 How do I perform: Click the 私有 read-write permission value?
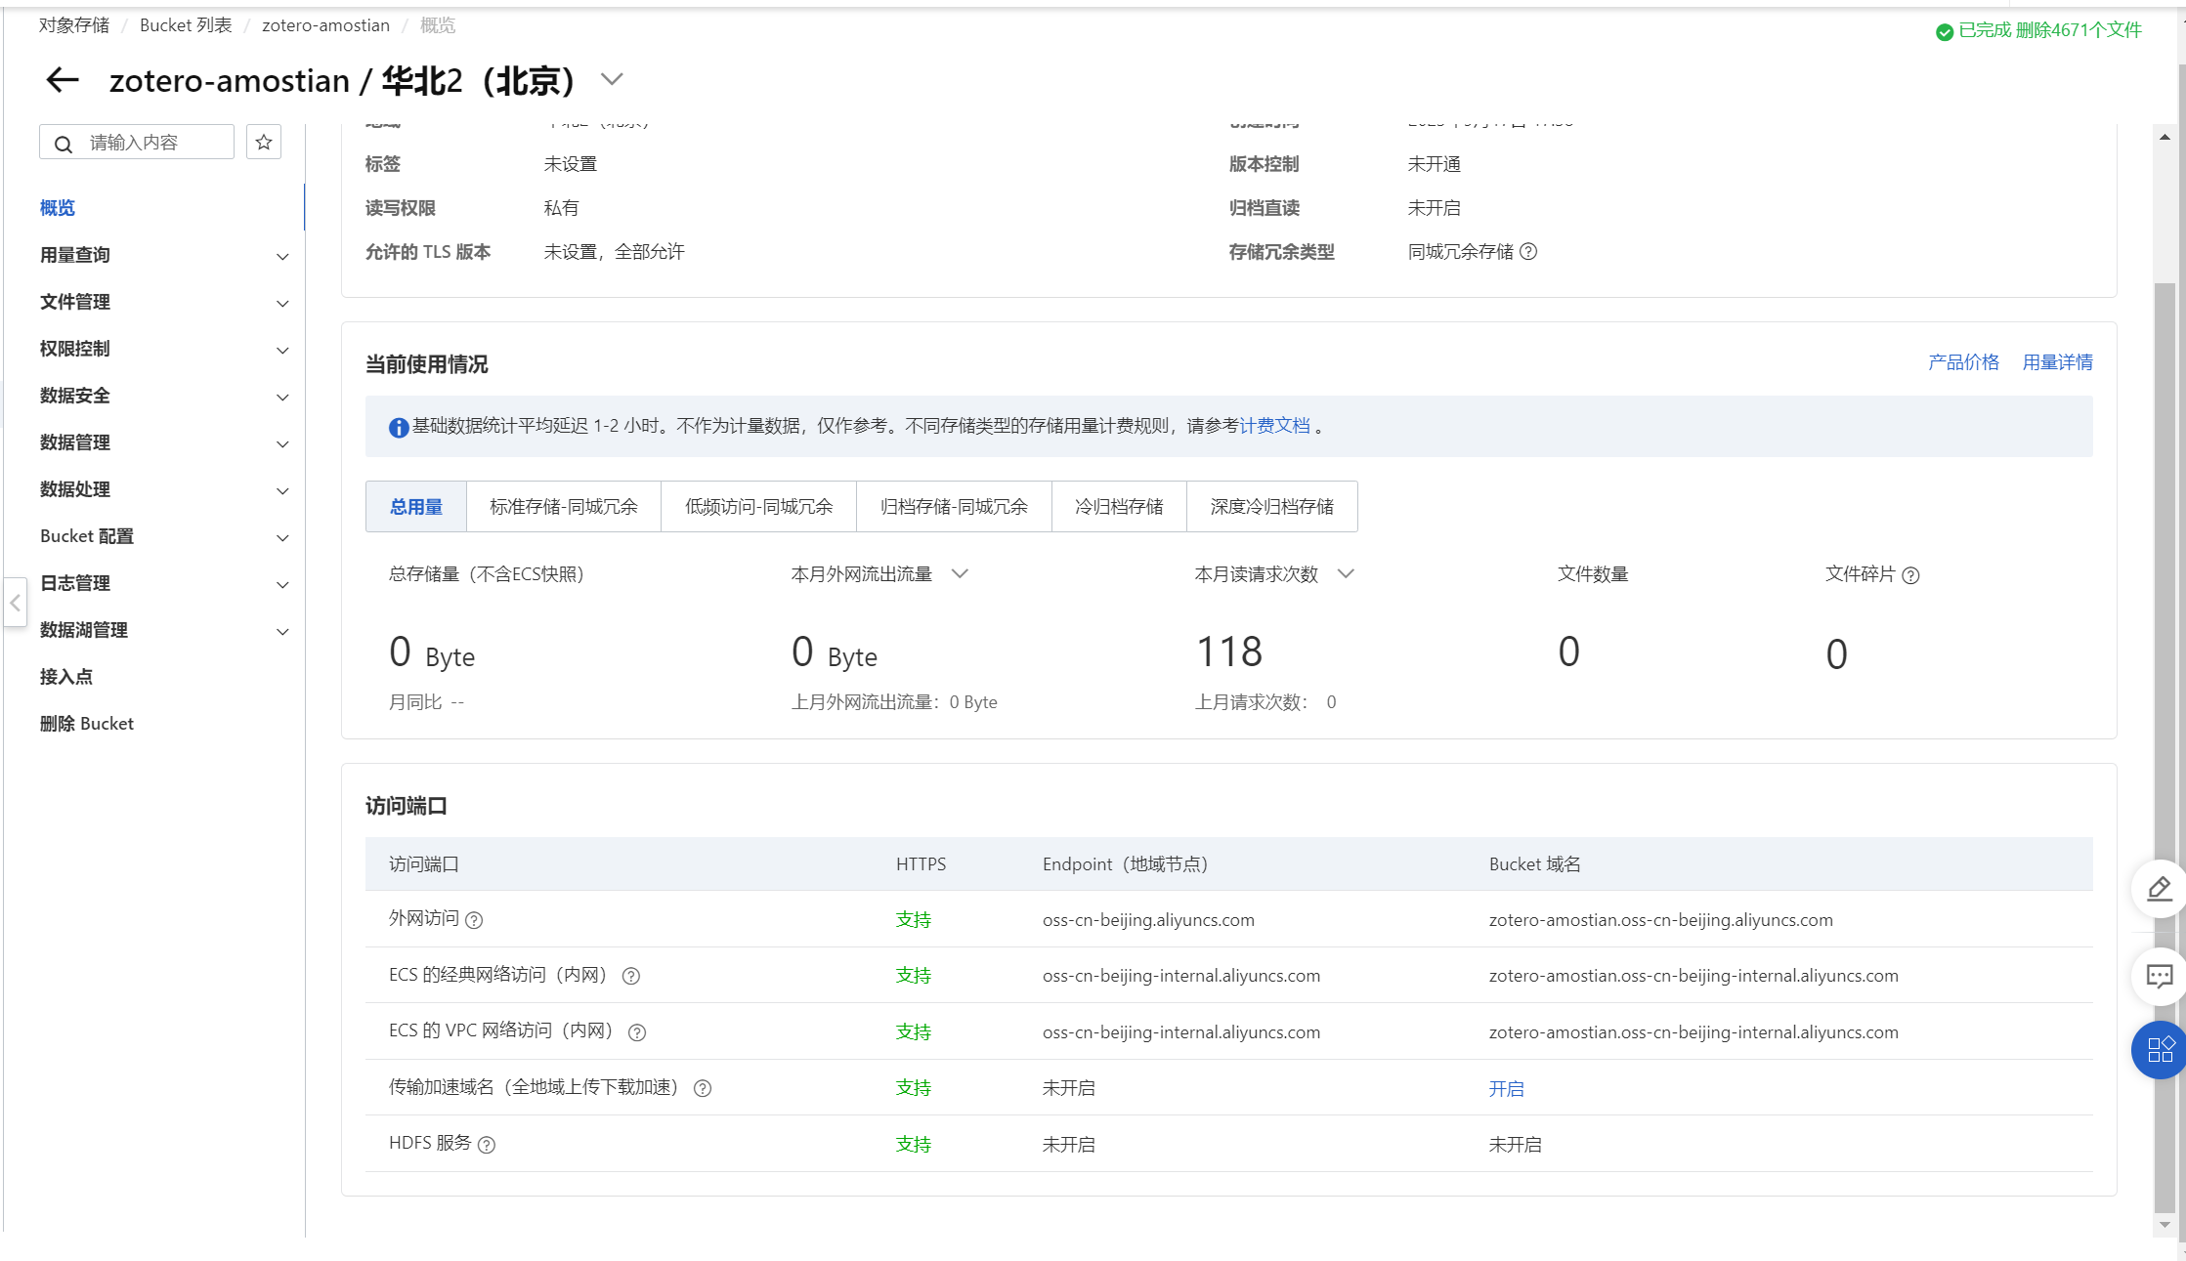561,208
